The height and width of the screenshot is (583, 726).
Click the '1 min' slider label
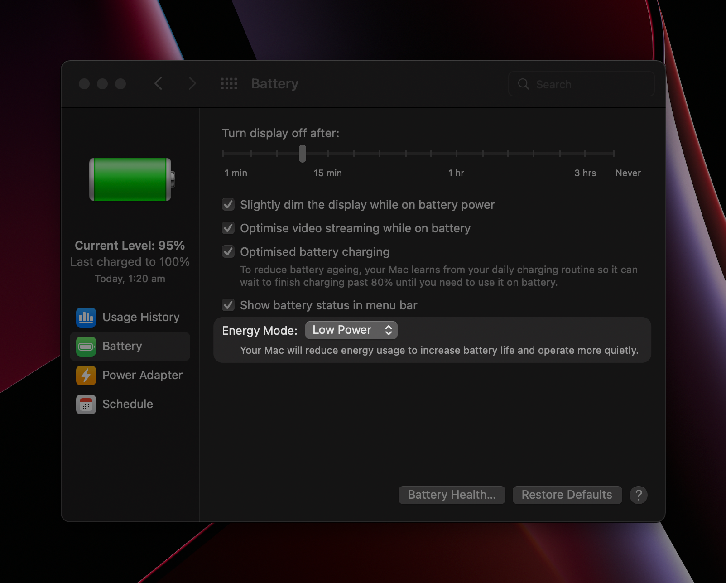coord(236,173)
